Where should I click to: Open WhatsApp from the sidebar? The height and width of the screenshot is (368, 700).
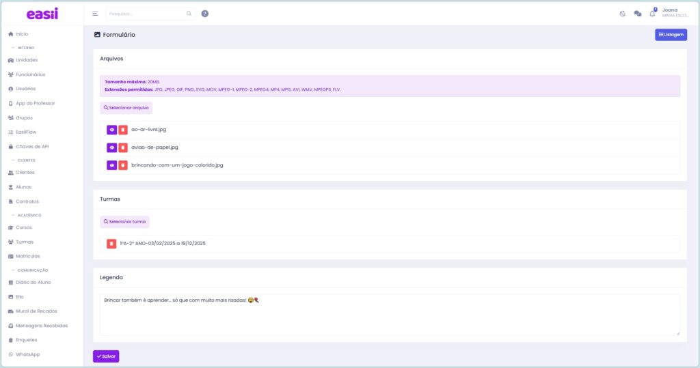coord(27,354)
